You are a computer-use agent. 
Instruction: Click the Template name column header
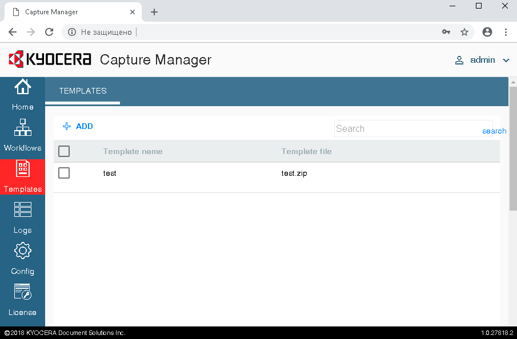133,152
